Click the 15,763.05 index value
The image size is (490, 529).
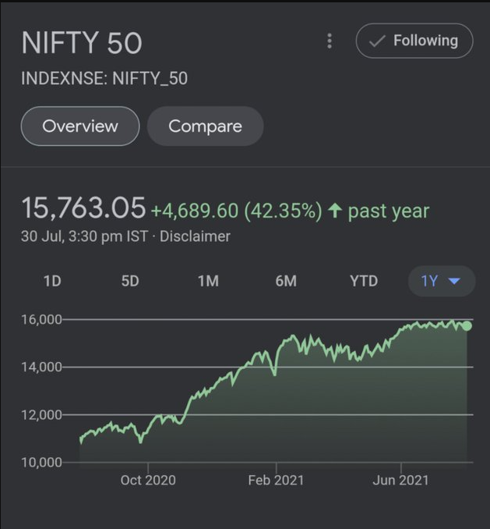tap(83, 208)
